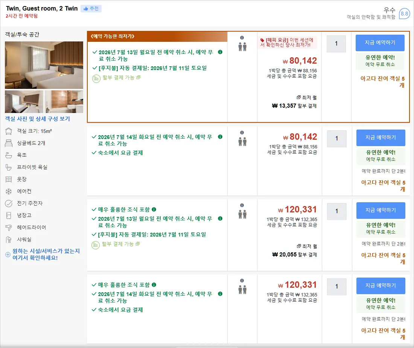Click the kettle icon beside 전기 주전자
Image resolution: width=414 pixels, height=348 pixels.
pos(9,203)
